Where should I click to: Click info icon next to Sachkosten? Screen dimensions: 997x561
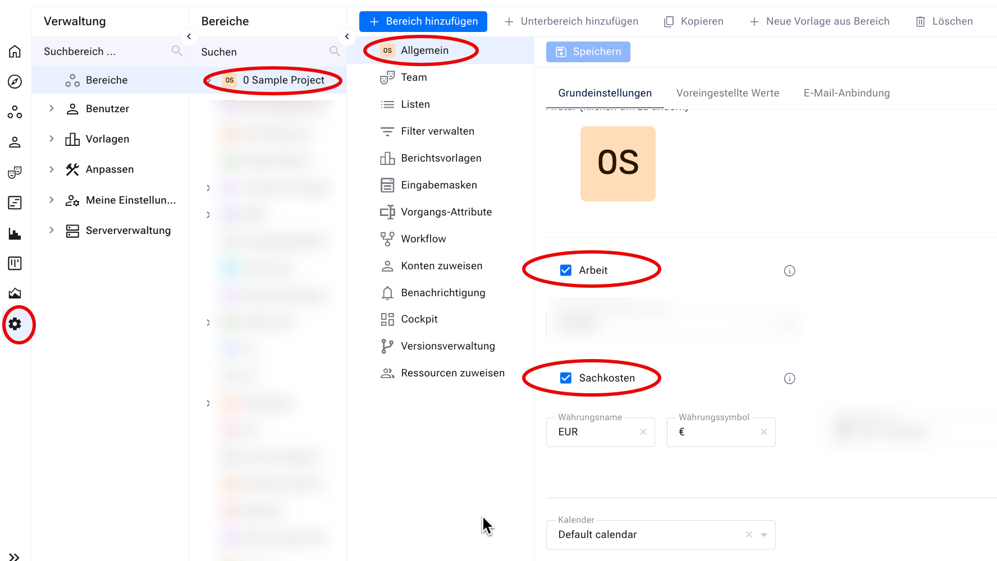coord(789,379)
